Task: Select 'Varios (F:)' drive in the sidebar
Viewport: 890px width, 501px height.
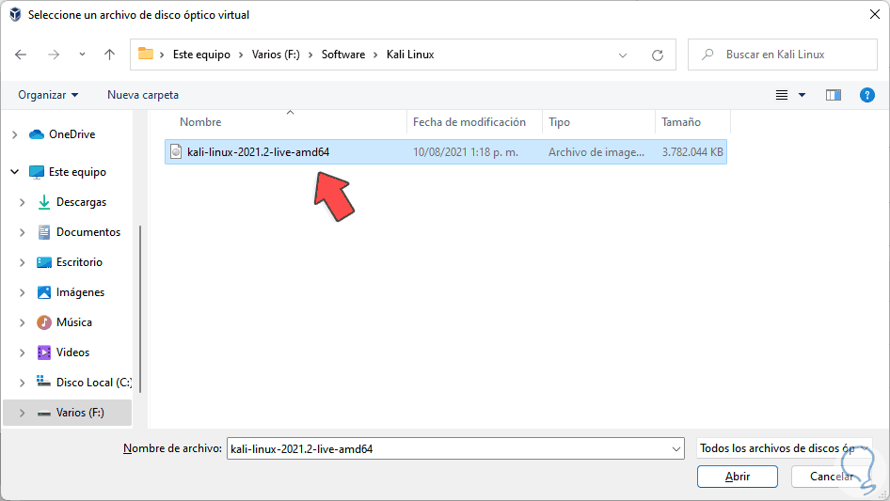Action: pyautogui.click(x=80, y=413)
